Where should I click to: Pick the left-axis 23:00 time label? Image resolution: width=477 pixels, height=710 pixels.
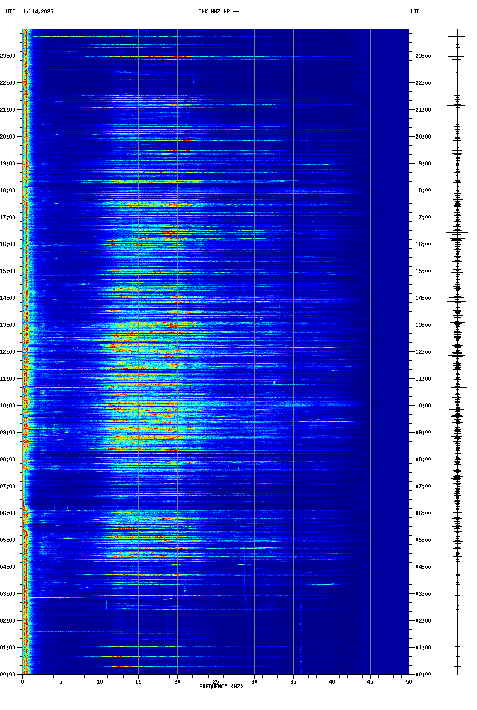click(x=8, y=56)
